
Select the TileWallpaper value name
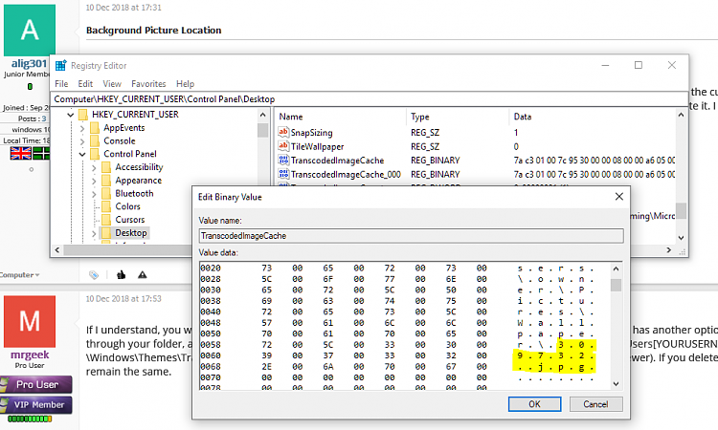pos(317,147)
